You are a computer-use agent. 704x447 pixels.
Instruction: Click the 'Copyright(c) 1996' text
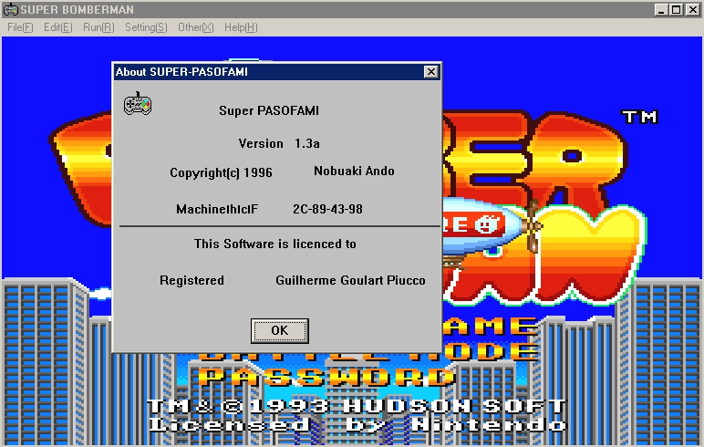221,173
